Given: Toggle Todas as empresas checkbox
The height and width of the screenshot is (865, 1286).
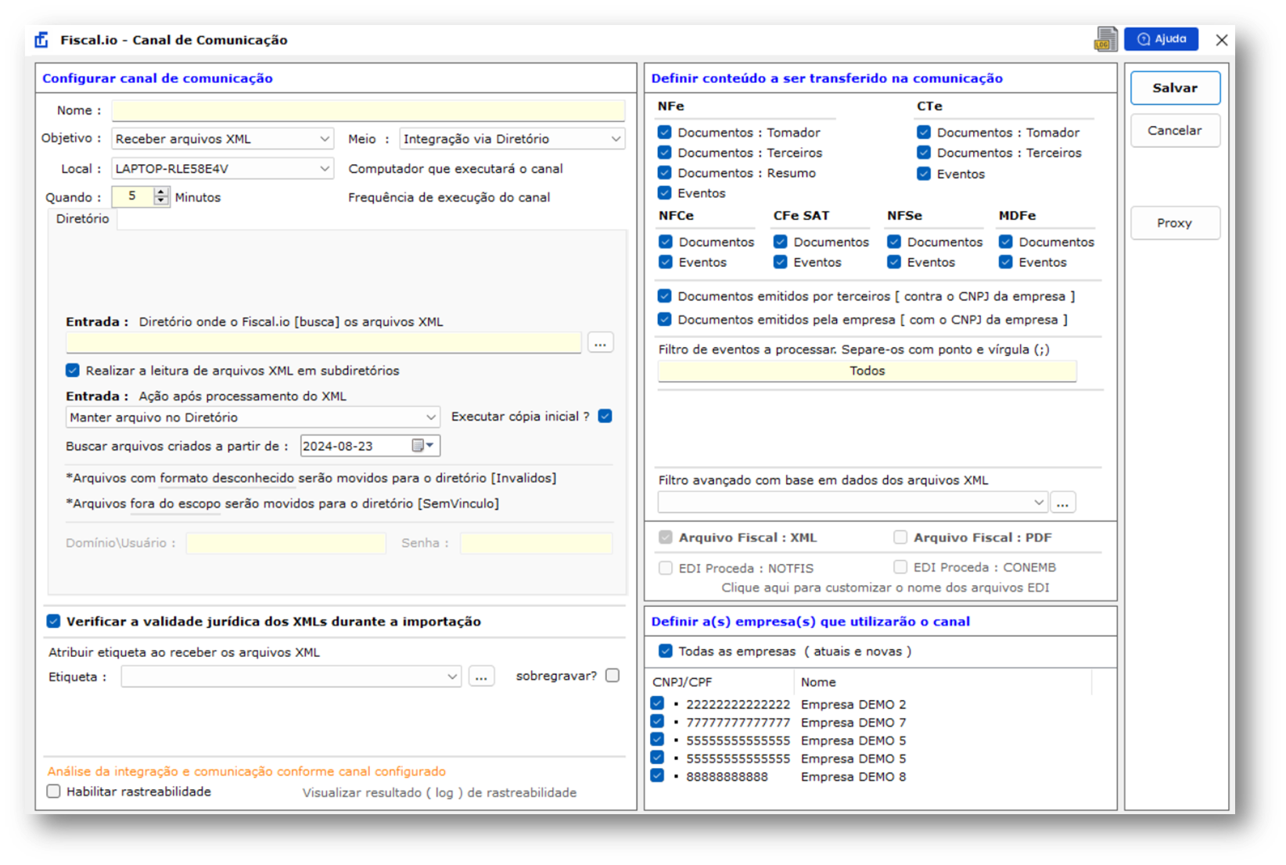Looking at the screenshot, I should point(666,651).
